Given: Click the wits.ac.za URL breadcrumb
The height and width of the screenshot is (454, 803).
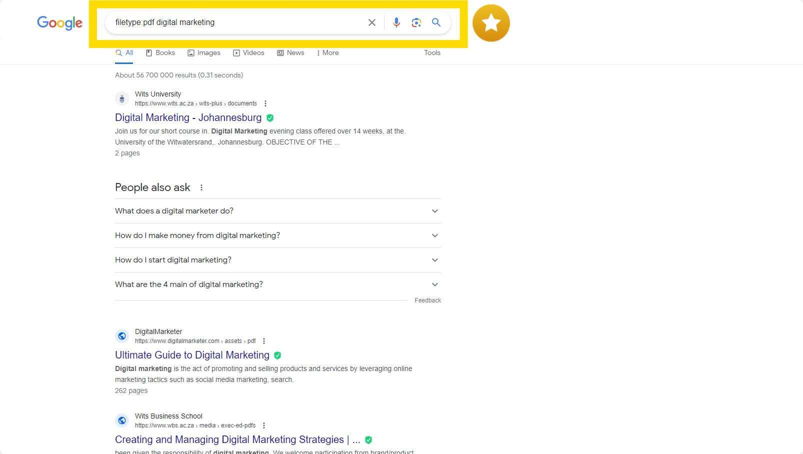Looking at the screenshot, I should (196, 103).
